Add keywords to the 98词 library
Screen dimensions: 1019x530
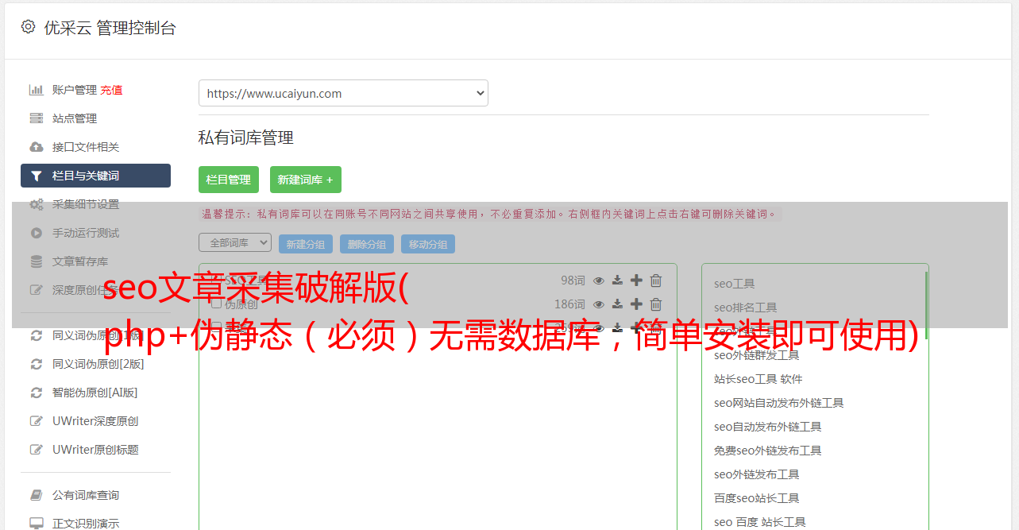636,280
